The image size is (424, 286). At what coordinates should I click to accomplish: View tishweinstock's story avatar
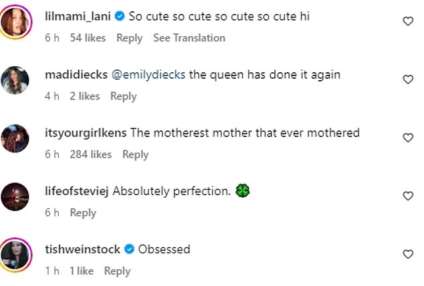[x=15, y=255]
